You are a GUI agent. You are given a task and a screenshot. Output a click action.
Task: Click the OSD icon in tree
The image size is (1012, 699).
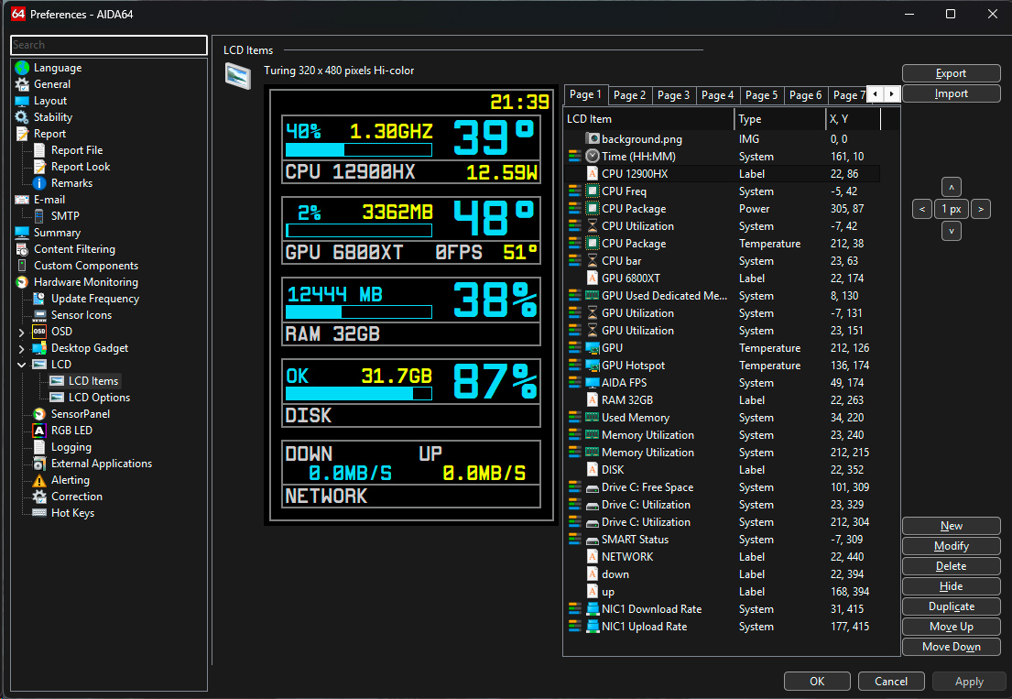[x=39, y=331]
